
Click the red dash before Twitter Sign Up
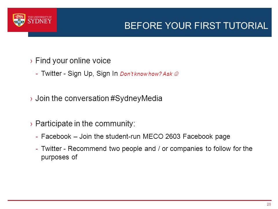point(37,74)
